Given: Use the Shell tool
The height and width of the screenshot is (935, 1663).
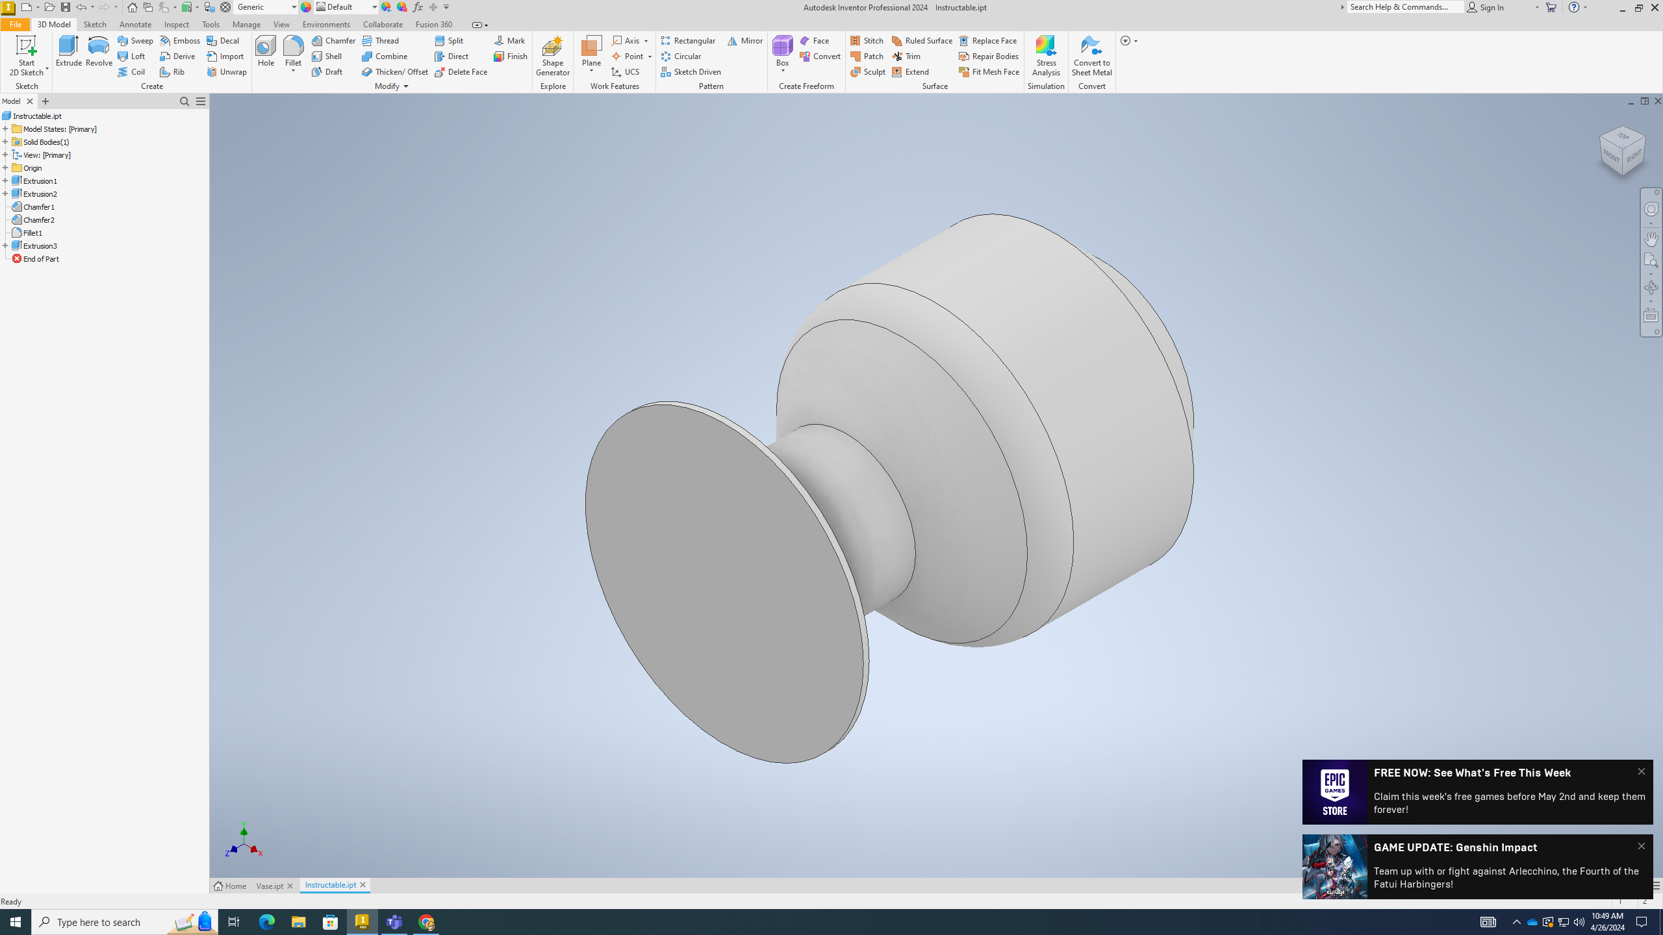Looking at the screenshot, I should coord(327,56).
